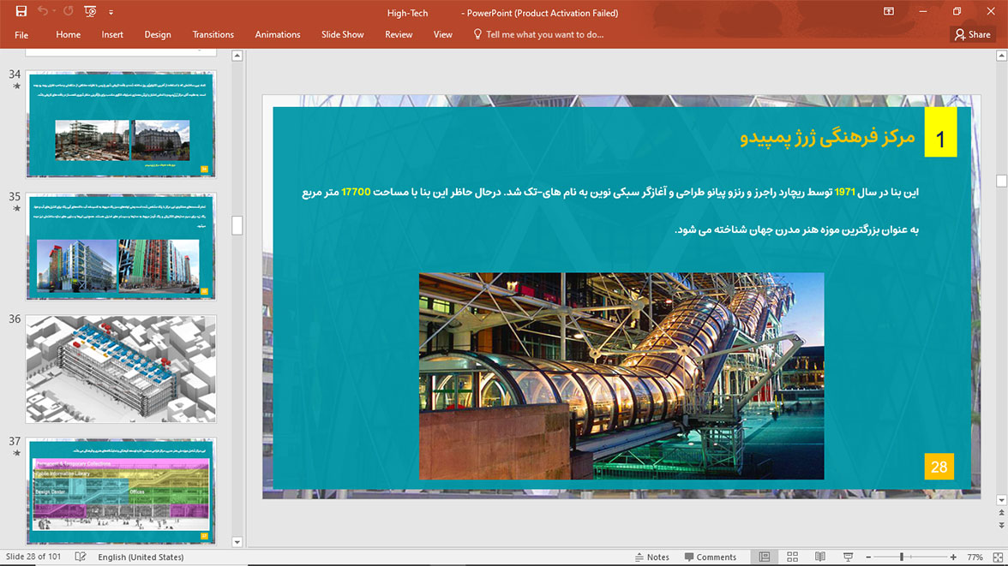This screenshot has height=566, width=1008.
Task: Click the zoom in plus button
Action: [953, 557]
